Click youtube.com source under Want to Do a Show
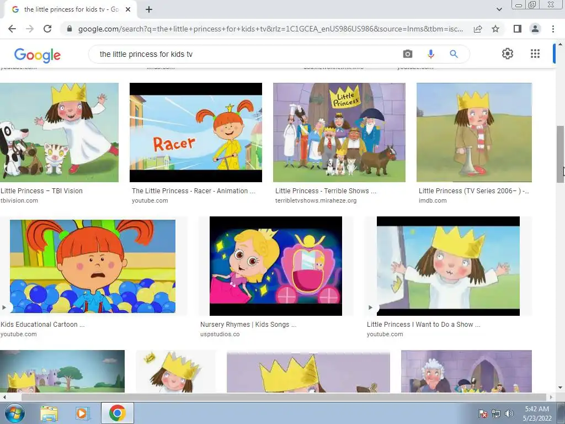The height and width of the screenshot is (424, 565). click(x=385, y=334)
